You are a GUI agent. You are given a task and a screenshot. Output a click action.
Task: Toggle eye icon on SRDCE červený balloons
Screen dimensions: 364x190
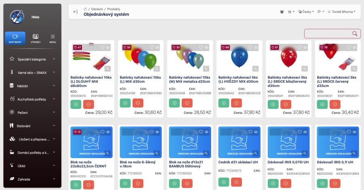[x=354, y=47]
